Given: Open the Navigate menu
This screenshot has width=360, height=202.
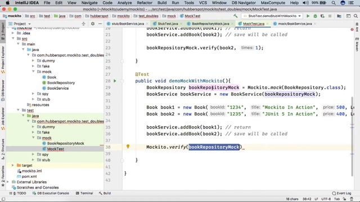Looking at the screenshot, I should coord(89,3).
